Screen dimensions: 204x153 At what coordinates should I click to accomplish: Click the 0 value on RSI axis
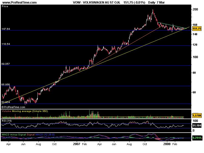194,131
